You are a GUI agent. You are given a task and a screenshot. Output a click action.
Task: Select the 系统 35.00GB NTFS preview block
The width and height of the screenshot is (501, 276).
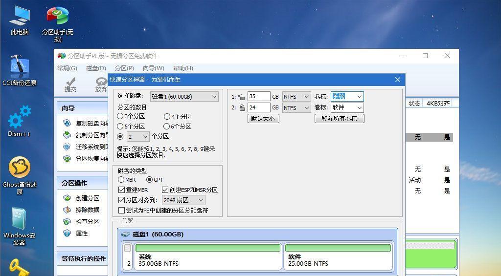click(x=208, y=256)
